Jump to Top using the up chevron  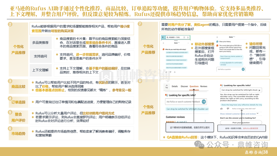click(167, 86)
